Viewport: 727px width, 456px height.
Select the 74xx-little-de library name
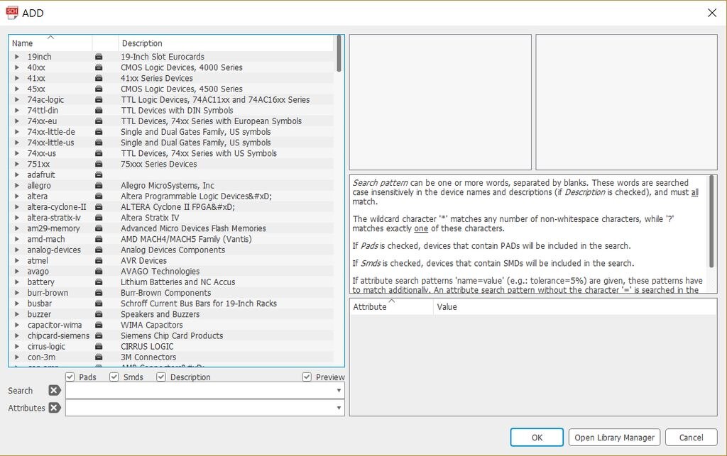tap(51, 131)
